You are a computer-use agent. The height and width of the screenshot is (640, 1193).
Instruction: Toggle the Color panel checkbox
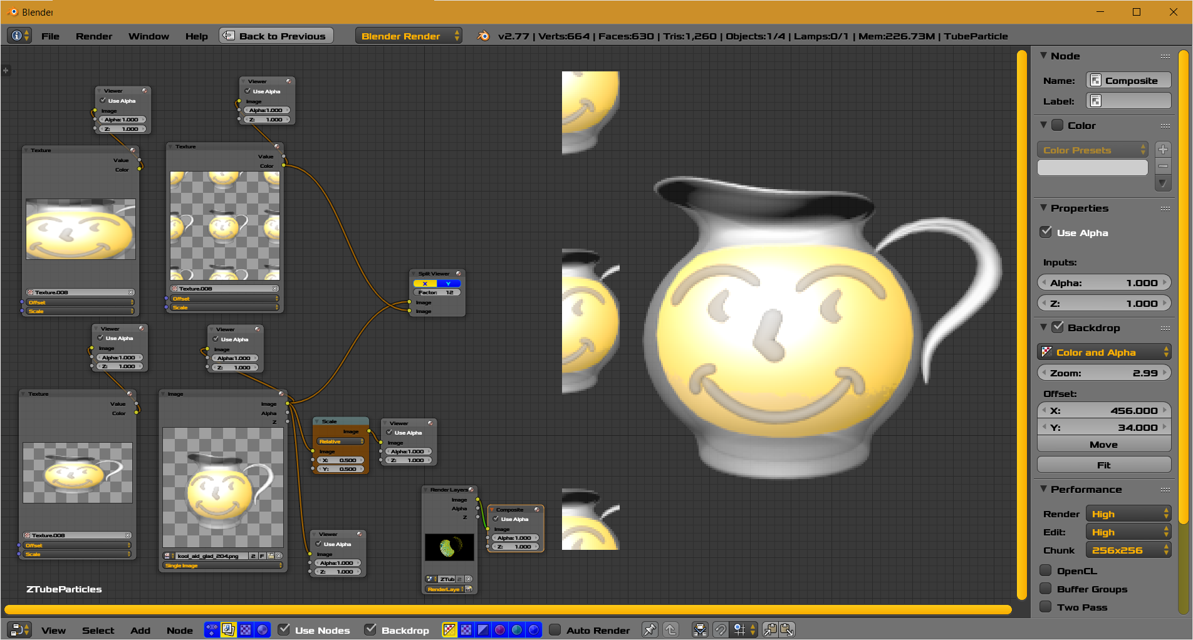(1058, 125)
